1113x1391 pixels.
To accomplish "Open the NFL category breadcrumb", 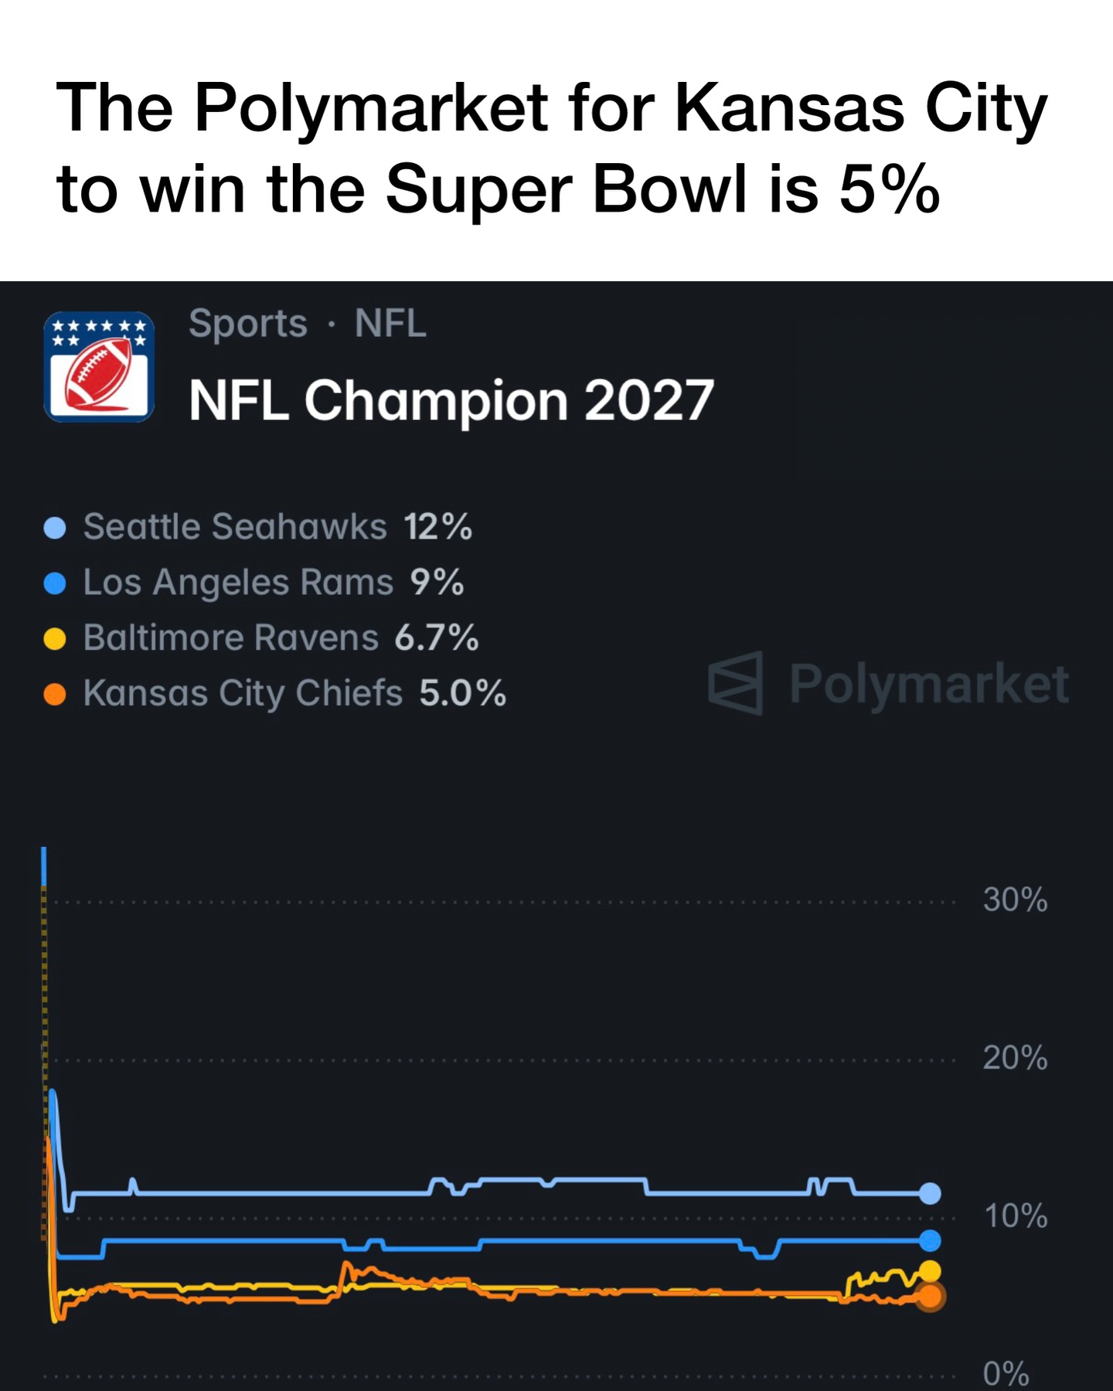I will click(390, 324).
